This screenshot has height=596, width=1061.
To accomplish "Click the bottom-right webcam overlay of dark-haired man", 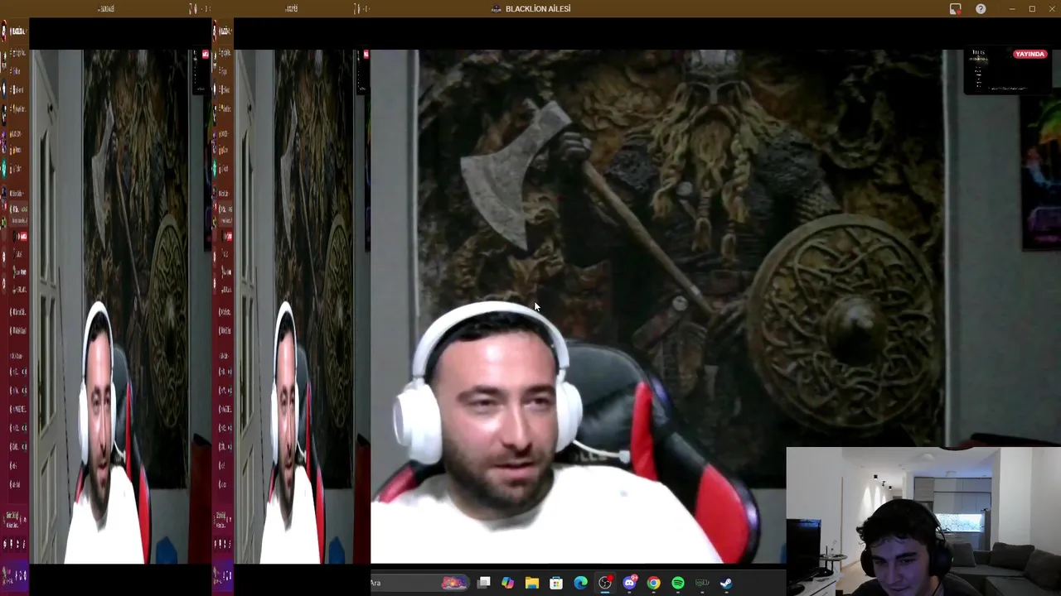I will pyautogui.click(x=923, y=521).
